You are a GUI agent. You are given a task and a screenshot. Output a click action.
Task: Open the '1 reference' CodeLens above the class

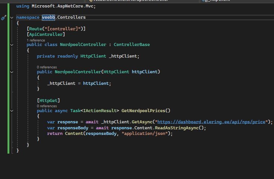pyautogui.click(x=36, y=40)
